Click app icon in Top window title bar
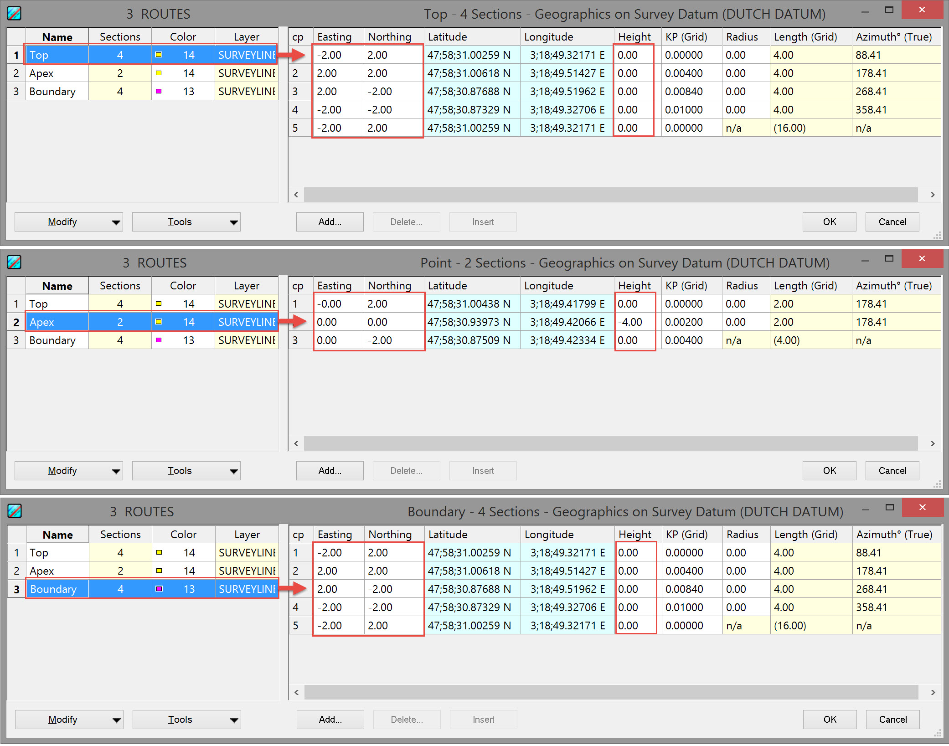The height and width of the screenshot is (746, 949). (14, 13)
